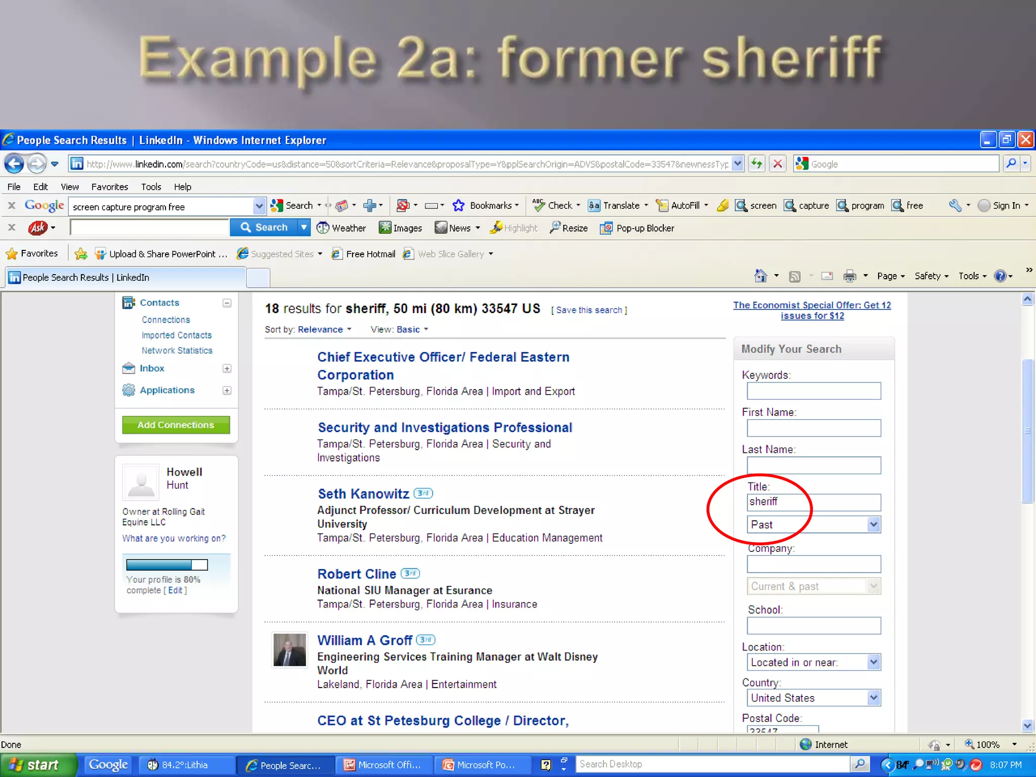Image resolution: width=1036 pixels, height=777 pixels.
Task: Open Seth Kanowitz profile link
Action: [363, 494]
